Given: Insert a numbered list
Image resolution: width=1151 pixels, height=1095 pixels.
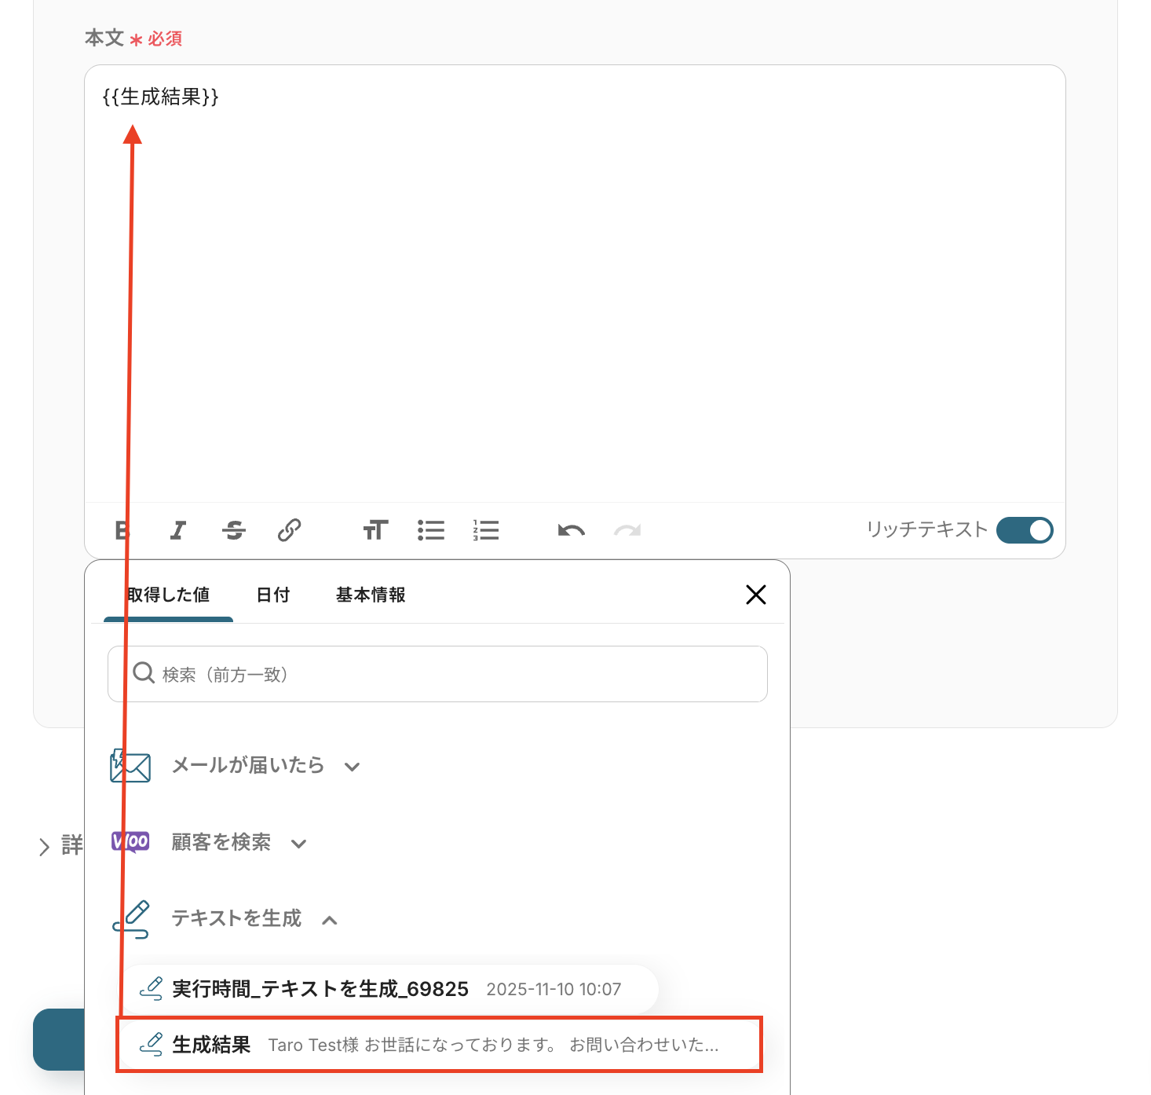Looking at the screenshot, I should pyautogui.click(x=486, y=530).
